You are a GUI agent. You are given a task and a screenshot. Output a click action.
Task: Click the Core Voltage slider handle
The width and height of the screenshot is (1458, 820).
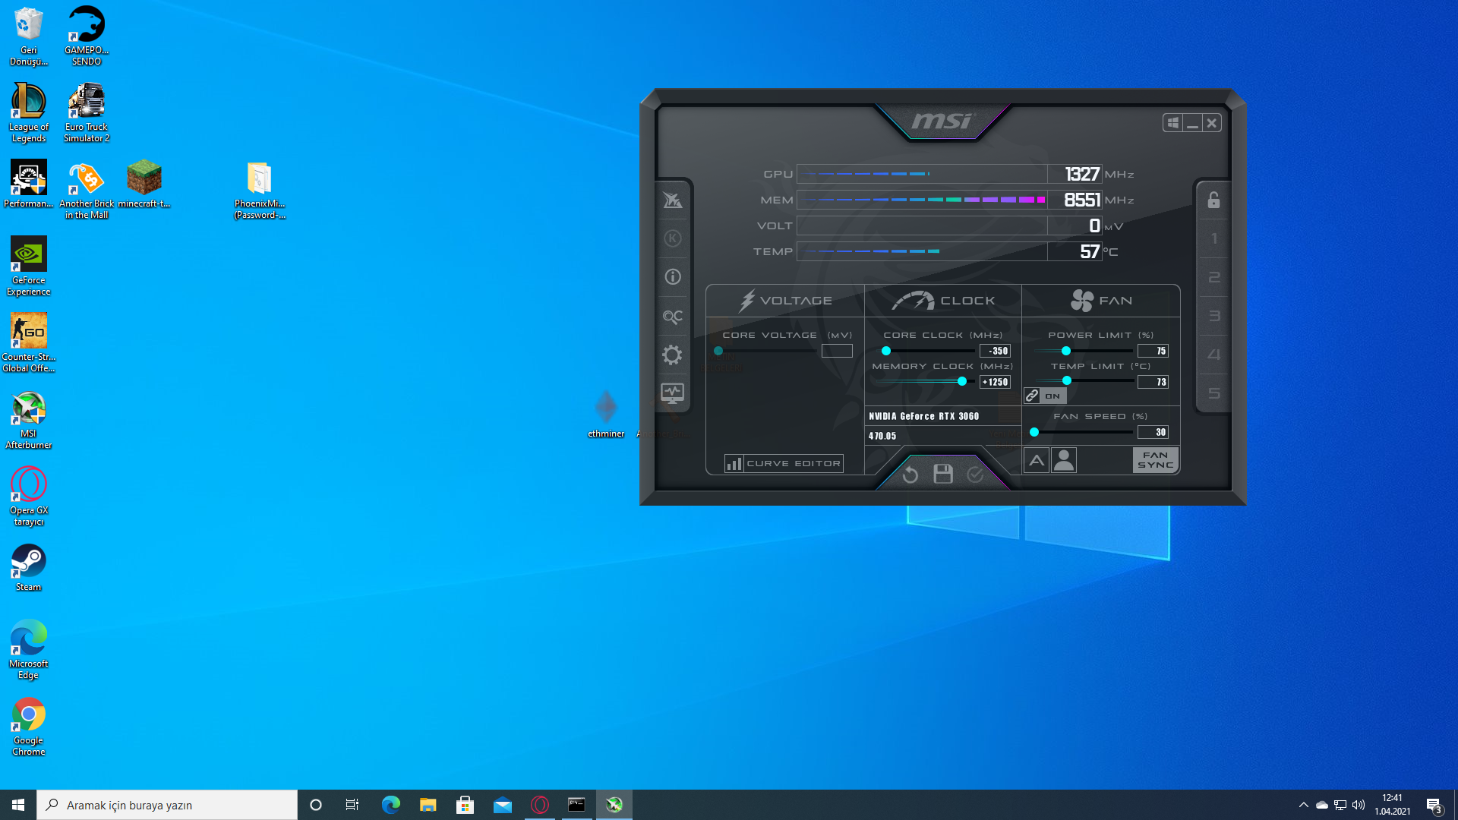(x=718, y=351)
